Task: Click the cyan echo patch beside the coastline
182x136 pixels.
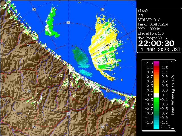Action: (86, 73)
